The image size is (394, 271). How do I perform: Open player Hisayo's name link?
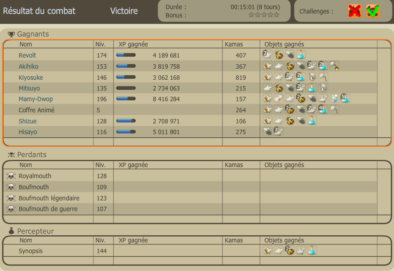[x=28, y=132]
